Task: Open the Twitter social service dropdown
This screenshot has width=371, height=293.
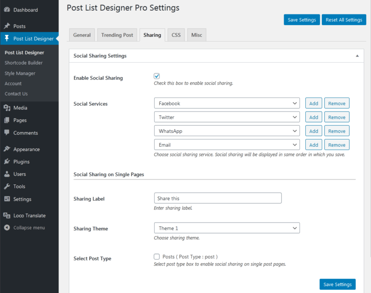Action: 227,117
